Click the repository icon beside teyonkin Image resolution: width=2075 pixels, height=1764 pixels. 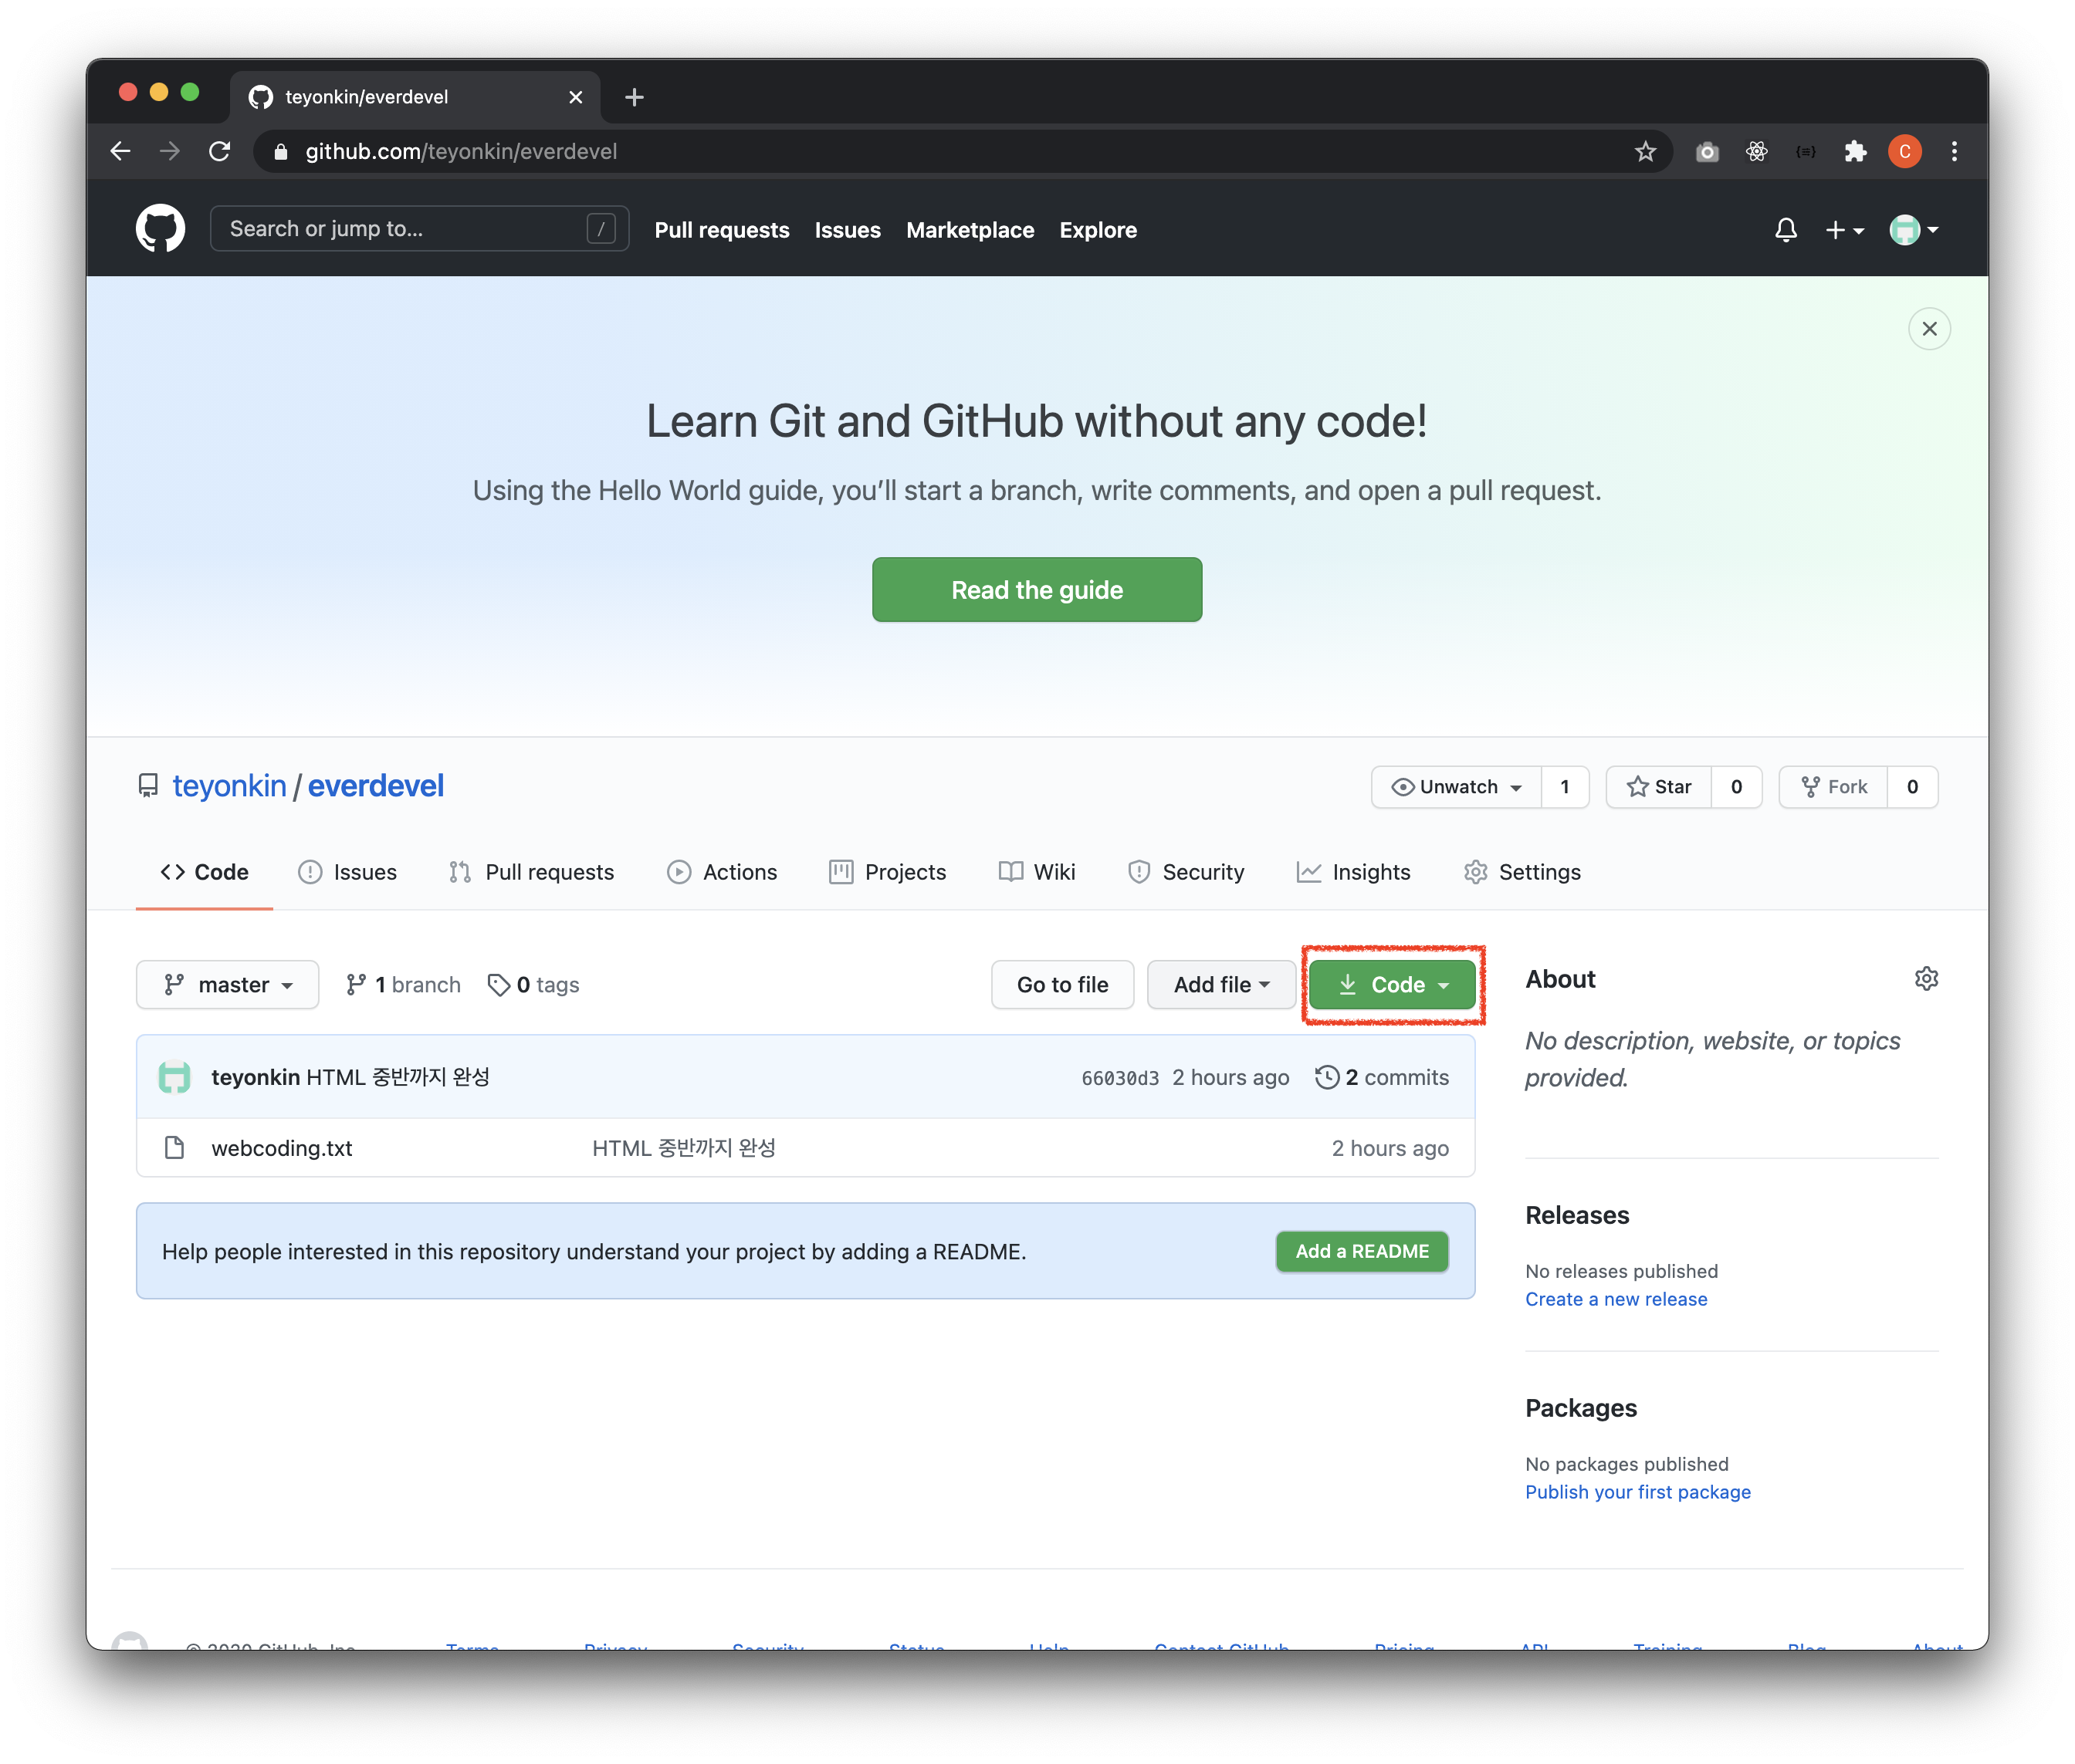pyautogui.click(x=148, y=786)
